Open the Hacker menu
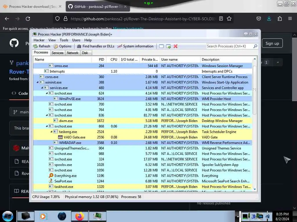Screen dimensions: 297x222 click(39, 40)
